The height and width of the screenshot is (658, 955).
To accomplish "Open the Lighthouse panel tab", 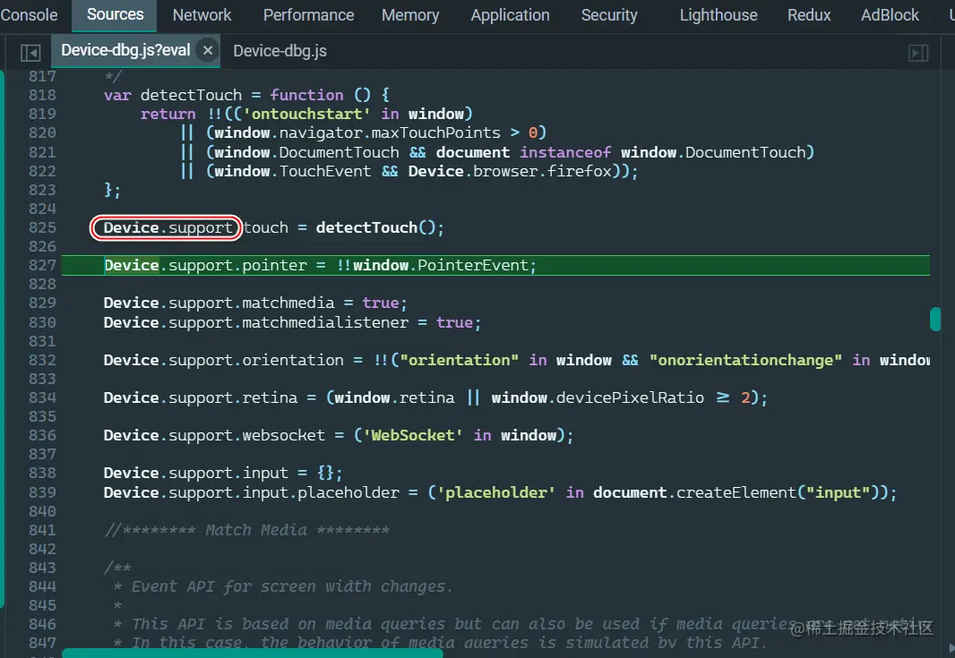I will click(x=718, y=15).
